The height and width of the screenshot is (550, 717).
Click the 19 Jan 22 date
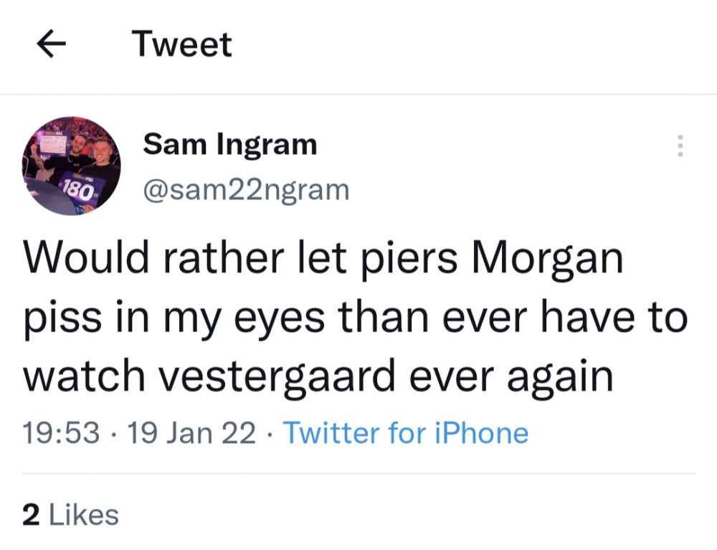[191, 433]
